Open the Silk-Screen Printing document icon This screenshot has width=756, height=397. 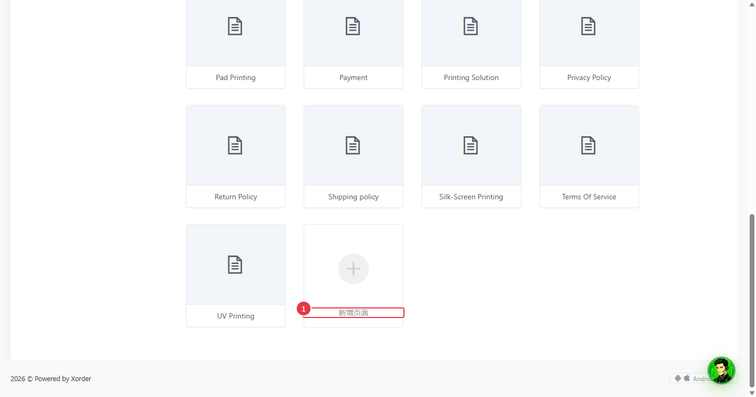(x=471, y=145)
